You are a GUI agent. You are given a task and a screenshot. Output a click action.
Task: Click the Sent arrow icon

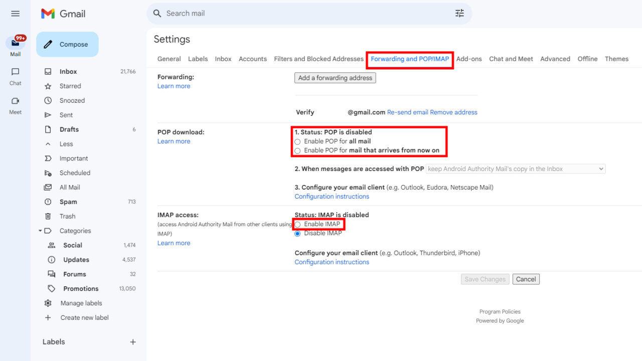(x=48, y=115)
